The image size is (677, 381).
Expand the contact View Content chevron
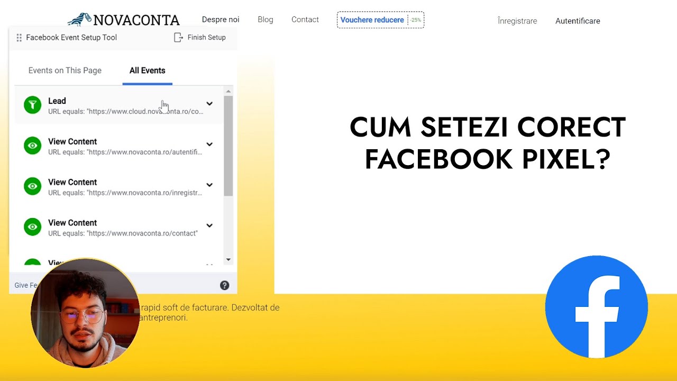tap(209, 226)
